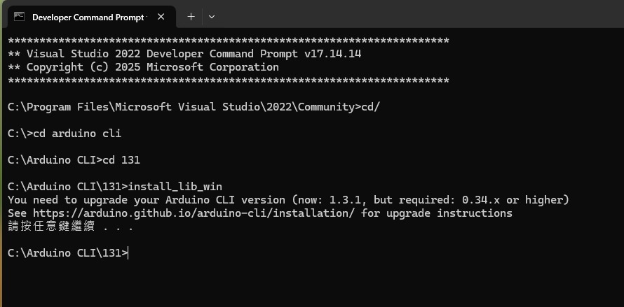Click the 'You need to upgrade' warning text
Image resolution: width=624 pixels, height=307 pixels.
[x=289, y=200]
